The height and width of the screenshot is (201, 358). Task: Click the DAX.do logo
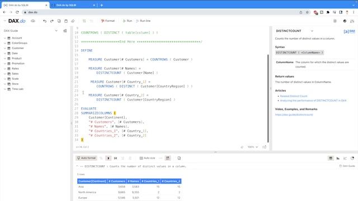[x=17, y=21]
